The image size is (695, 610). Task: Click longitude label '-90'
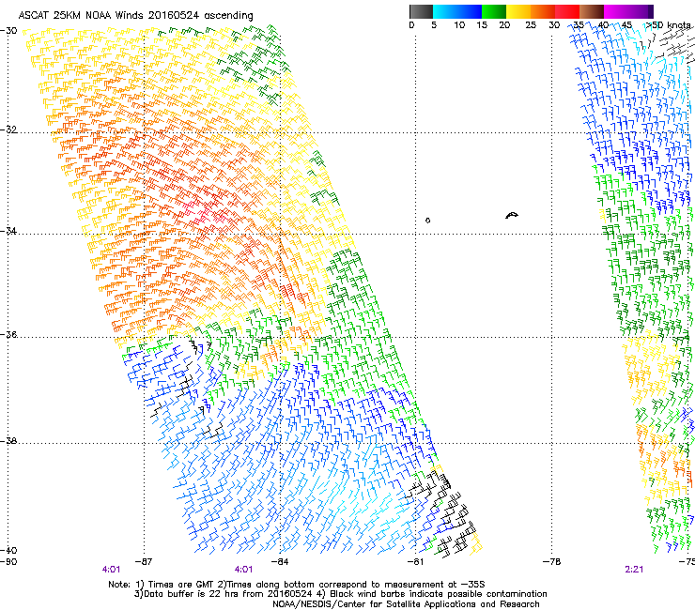pyautogui.click(x=8, y=562)
